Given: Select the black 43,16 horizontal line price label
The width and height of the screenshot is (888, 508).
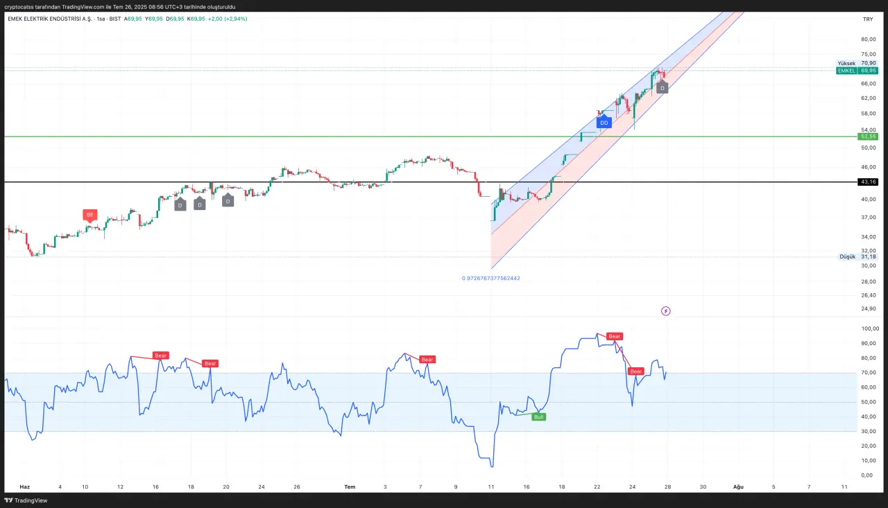Looking at the screenshot, I should tap(868, 182).
